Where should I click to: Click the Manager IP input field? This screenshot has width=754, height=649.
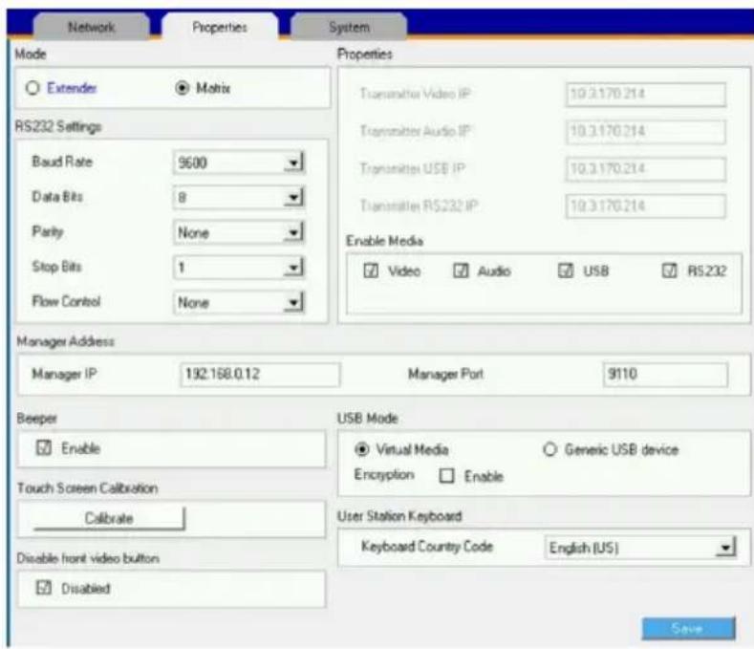point(260,375)
